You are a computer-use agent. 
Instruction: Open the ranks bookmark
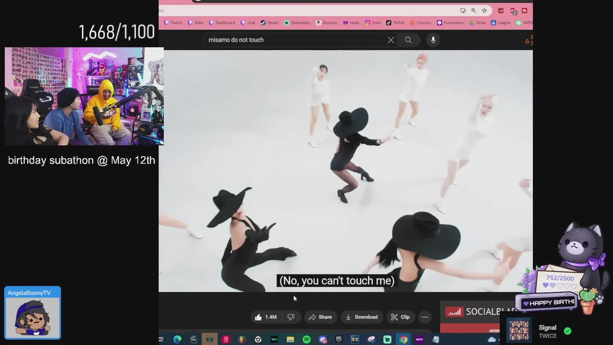pyautogui.click(x=351, y=23)
